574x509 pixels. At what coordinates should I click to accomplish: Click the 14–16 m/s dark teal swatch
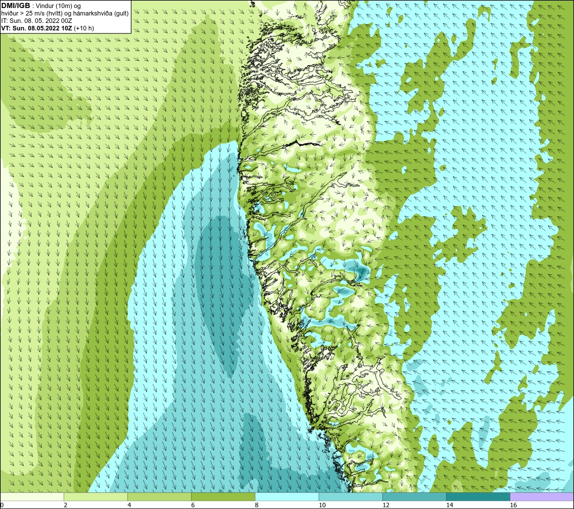click(x=478, y=496)
